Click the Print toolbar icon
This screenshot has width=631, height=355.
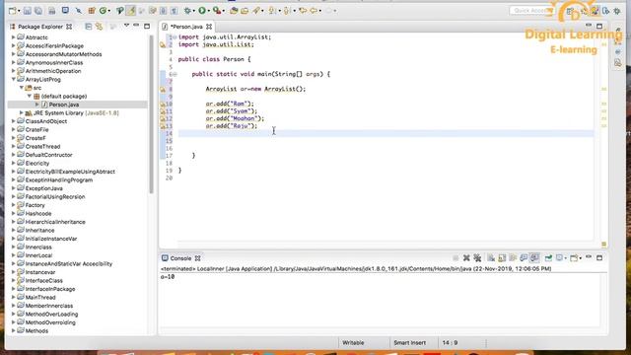click(x=52, y=11)
